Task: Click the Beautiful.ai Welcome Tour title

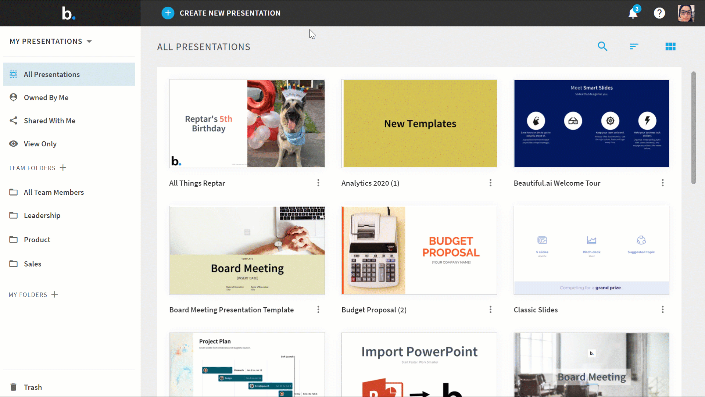Action: click(557, 183)
